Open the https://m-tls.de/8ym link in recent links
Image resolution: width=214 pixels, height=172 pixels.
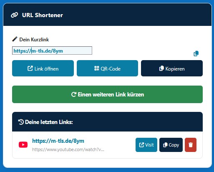(58, 141)
